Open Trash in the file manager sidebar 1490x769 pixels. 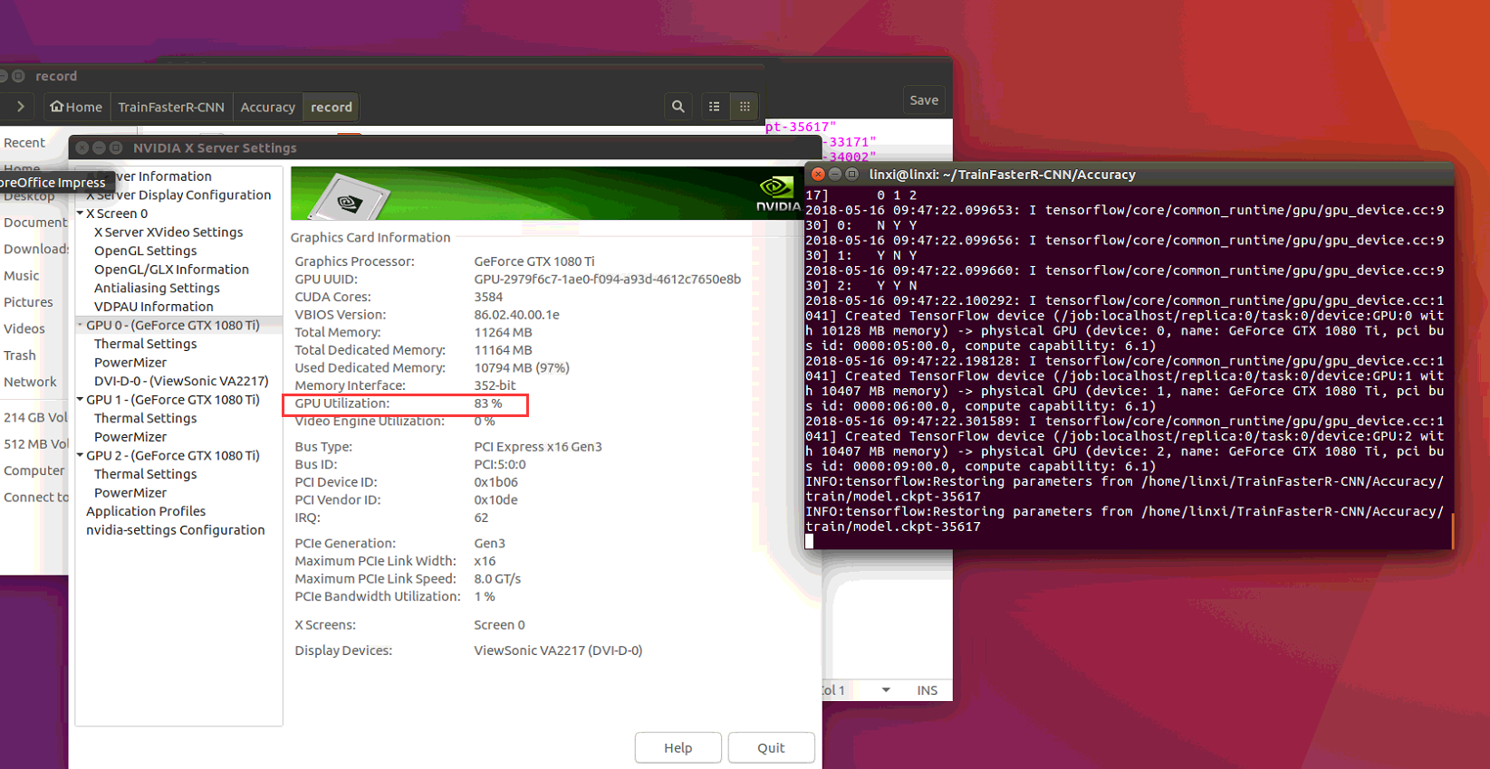click(x=20, y=356)
